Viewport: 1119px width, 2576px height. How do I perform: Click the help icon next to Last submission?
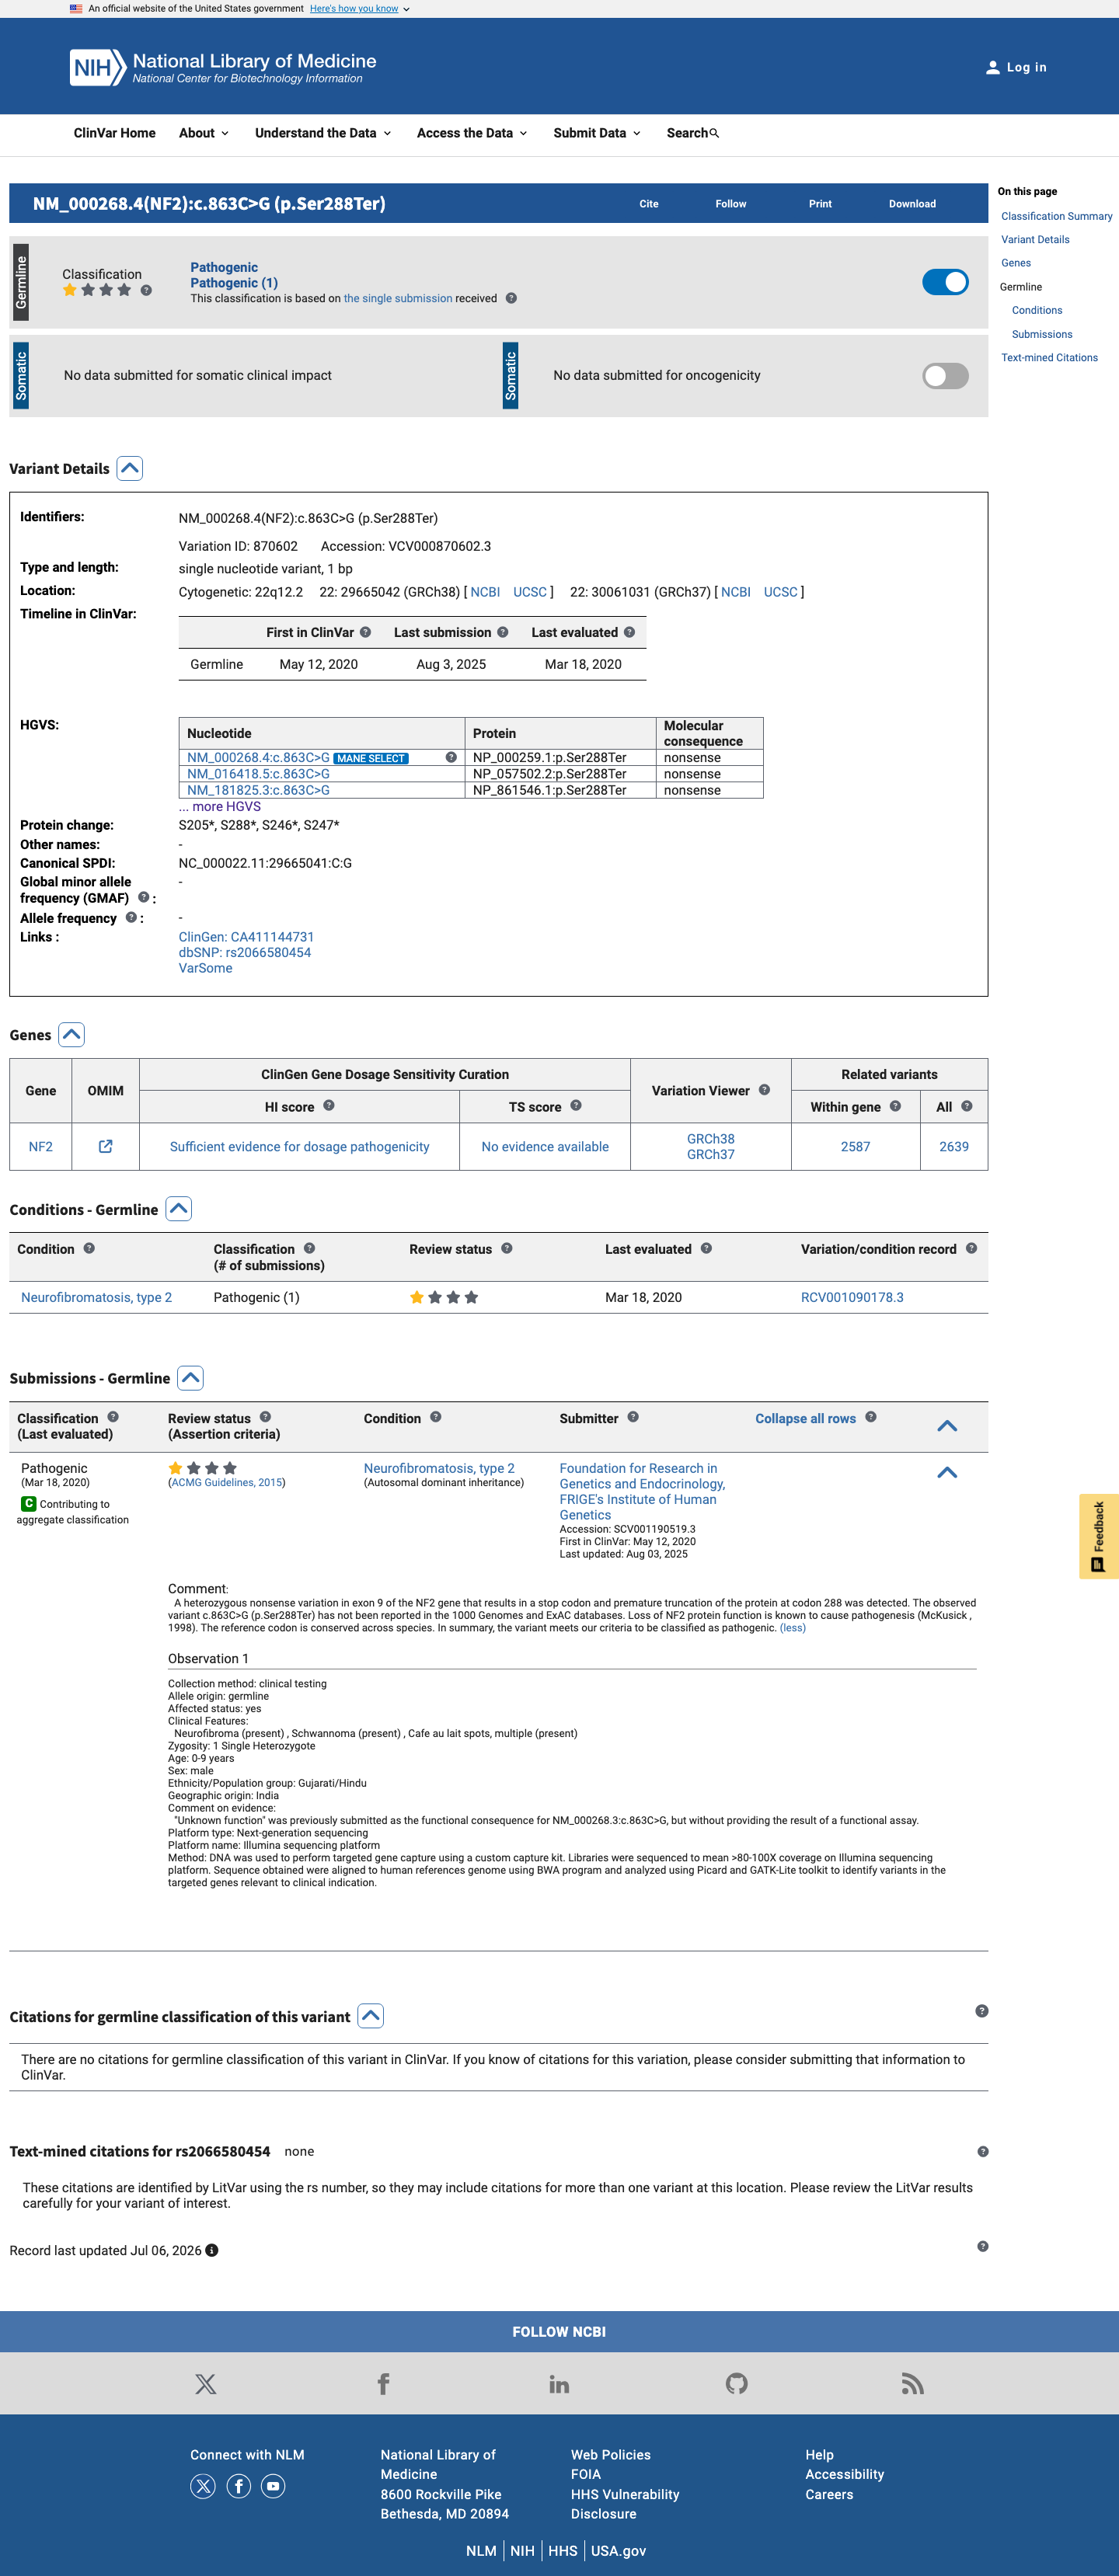(503, 632)
